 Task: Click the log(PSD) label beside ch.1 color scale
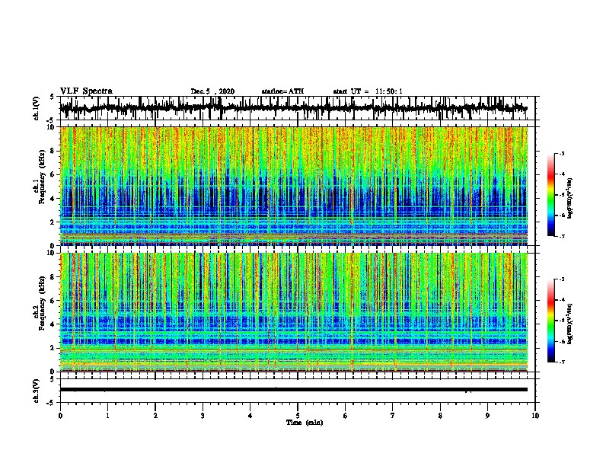click(570, 199)
